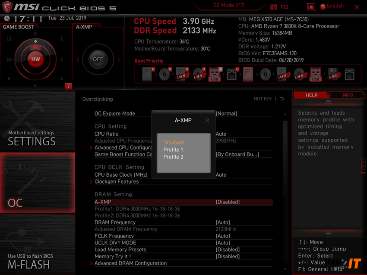367x275 pixels.
Task: Open the Game Boost question mark help
Action: pyautogui.click(x=68, y=86)
